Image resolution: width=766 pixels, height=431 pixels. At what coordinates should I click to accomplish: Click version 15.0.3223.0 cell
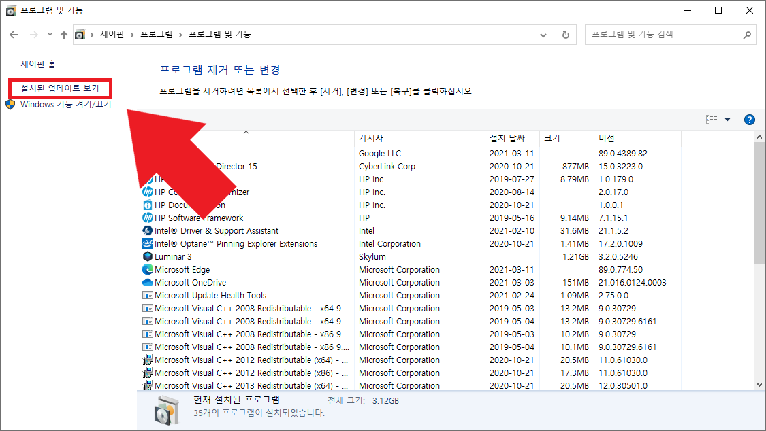[x=621, y=167]
